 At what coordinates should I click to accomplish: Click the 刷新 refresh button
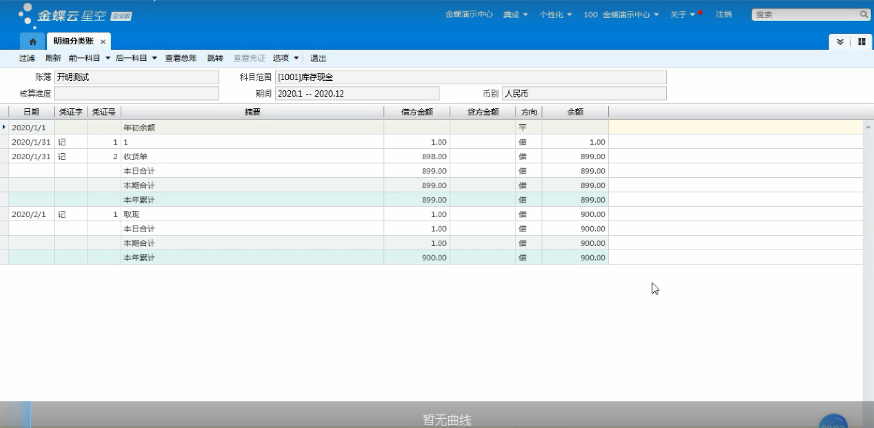point(53,58)
